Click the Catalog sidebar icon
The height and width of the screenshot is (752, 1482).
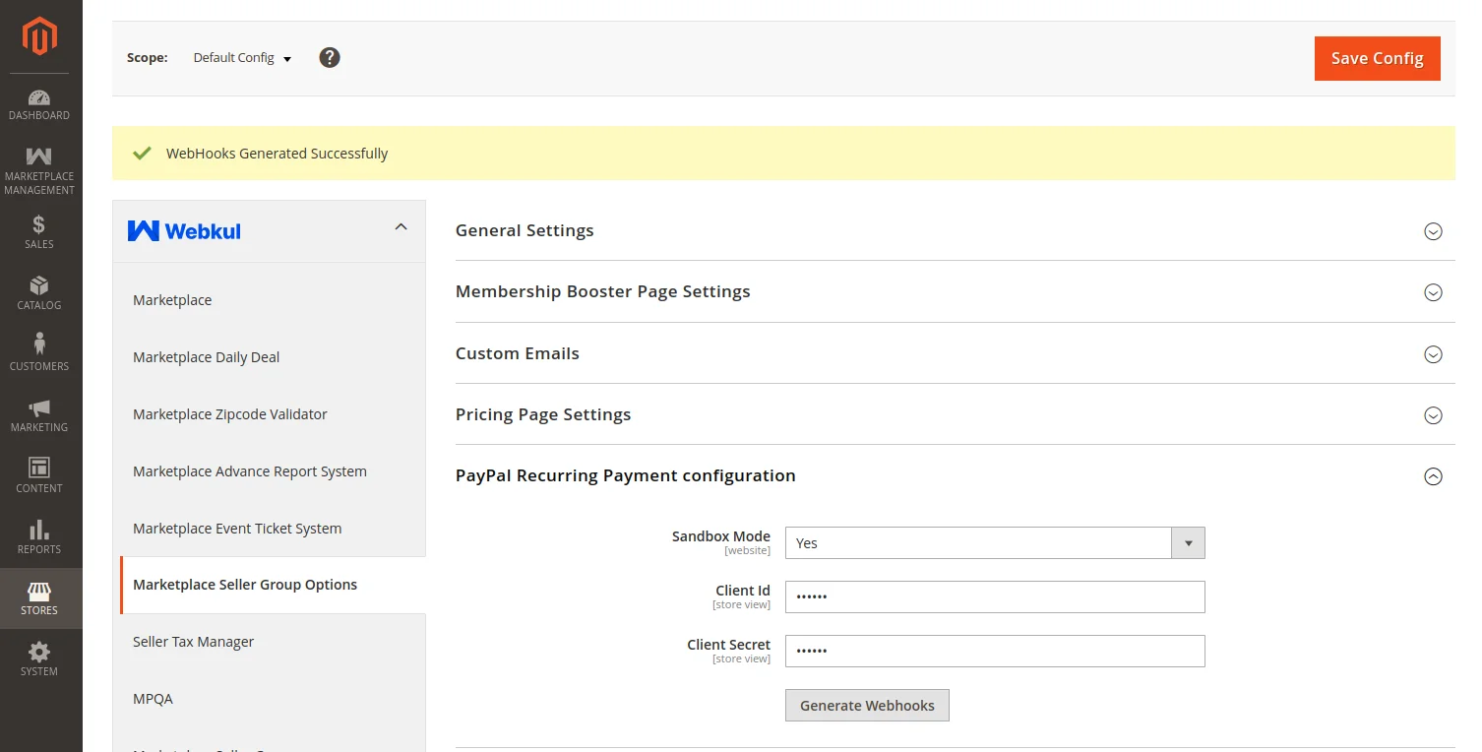coord(39,292)
